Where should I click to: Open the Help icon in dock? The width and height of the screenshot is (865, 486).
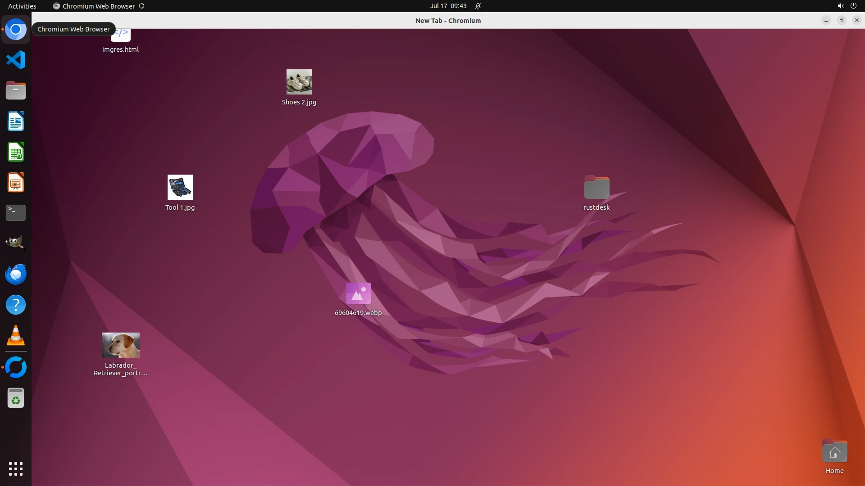click(16, 305)
